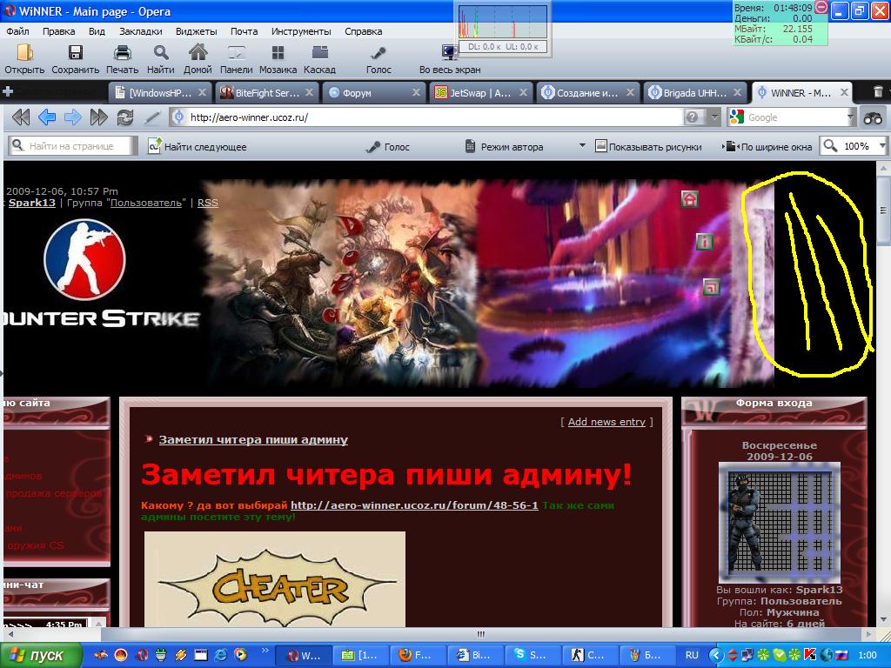
Task: Open the Файл menu
Action: [x=17, y=31]
